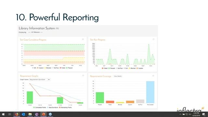208x117 pixels.
Task: Click the Requirements Coverage title
Action: (101, 76)
